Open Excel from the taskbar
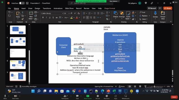Screen dimensions: 179x100 pyautogui.click(x=114, y=91)
